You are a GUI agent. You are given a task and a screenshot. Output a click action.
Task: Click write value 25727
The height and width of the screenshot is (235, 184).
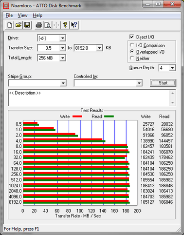pos(148,124)
